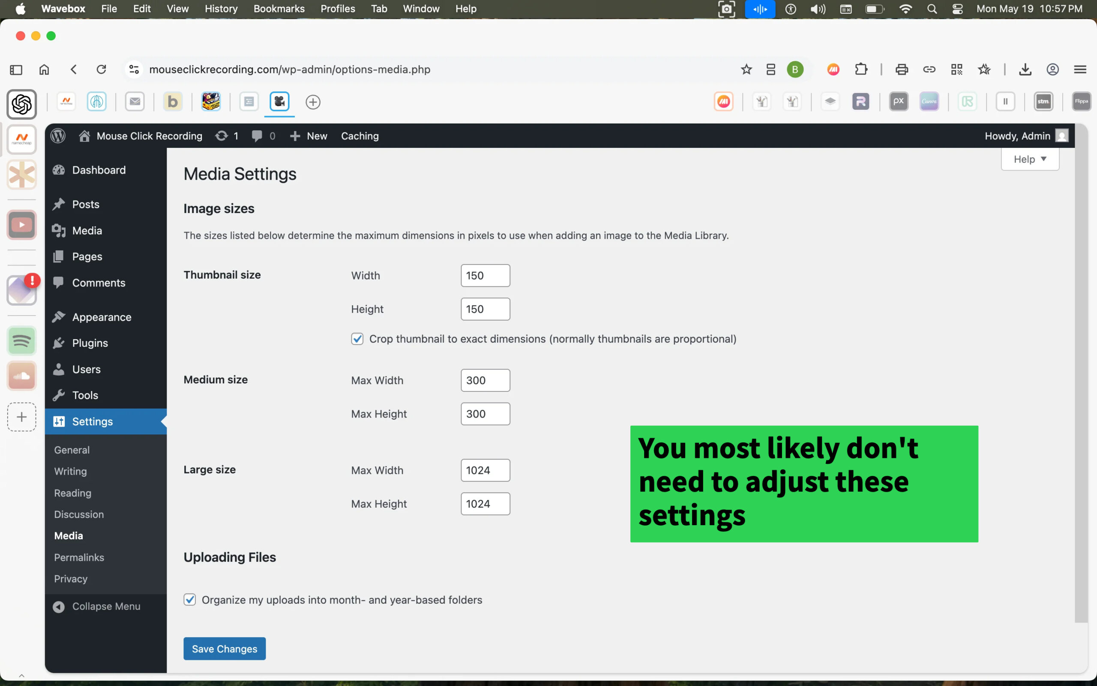Image resolution: width=1097 pixels, height=686 pixels.
Task: Uncheck organize uploads into month folders
Action: pyautogui.click(x=189, y=600)
